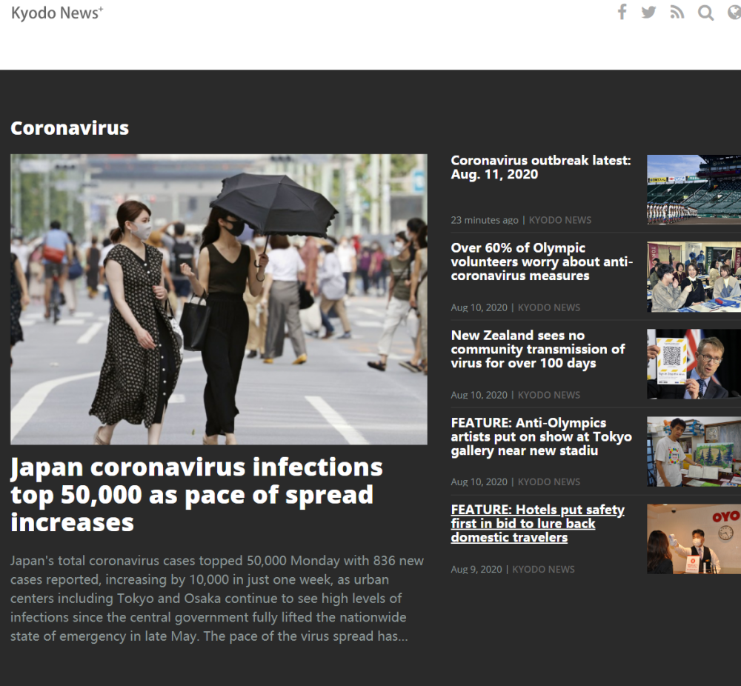Open the Kyodo News Twitter icon
Image resolution: width=741 pixels, height=686 pixels.
(649, 13)
